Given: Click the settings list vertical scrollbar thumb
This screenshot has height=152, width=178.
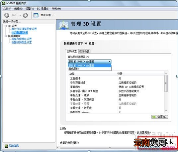Looking at the screenshot, I should [x=166, y=83].
